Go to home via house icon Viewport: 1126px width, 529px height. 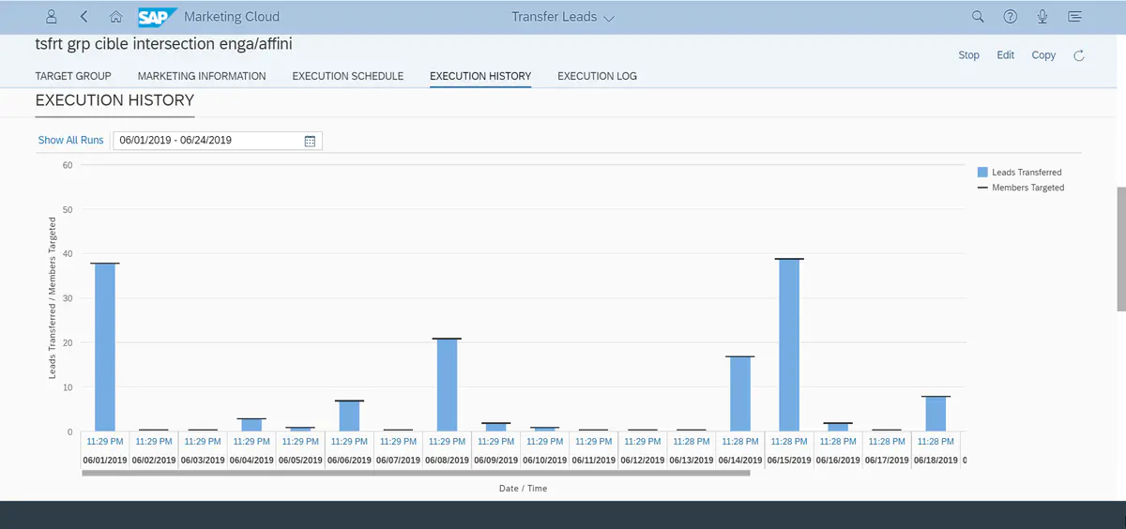pyautogui.click(x=115, y=17)
